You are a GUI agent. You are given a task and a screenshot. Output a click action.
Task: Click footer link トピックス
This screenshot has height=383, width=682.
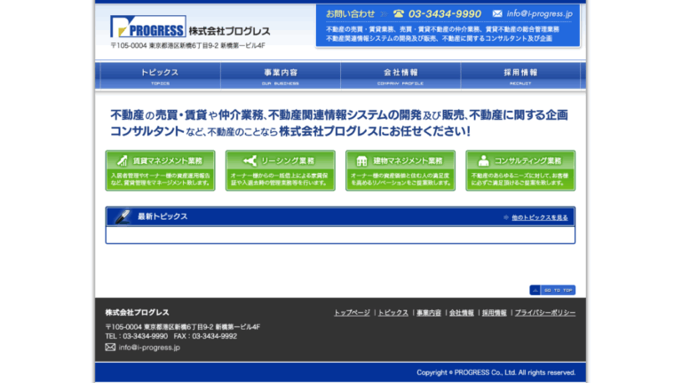point(393,313)
